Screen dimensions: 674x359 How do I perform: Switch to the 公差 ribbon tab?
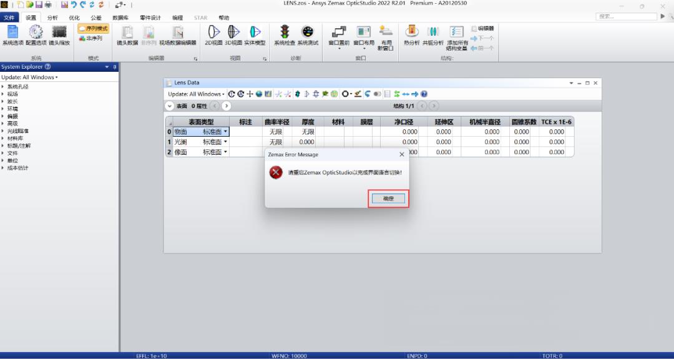pos(96,17)
